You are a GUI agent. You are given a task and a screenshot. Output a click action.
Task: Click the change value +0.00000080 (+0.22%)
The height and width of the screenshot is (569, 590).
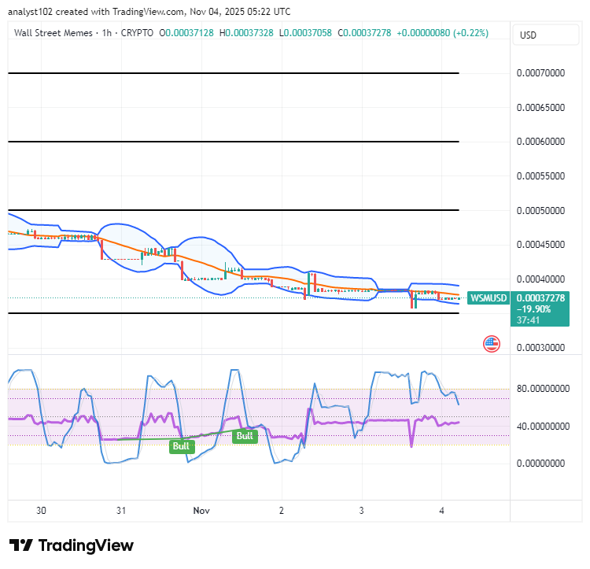(442, 33)
